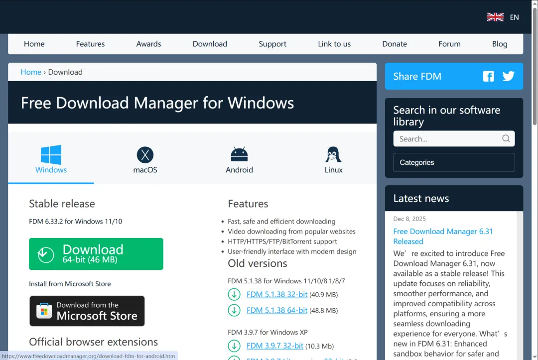Click FDM 3.9.7 for Windows XP text

(x=268, y=332)
